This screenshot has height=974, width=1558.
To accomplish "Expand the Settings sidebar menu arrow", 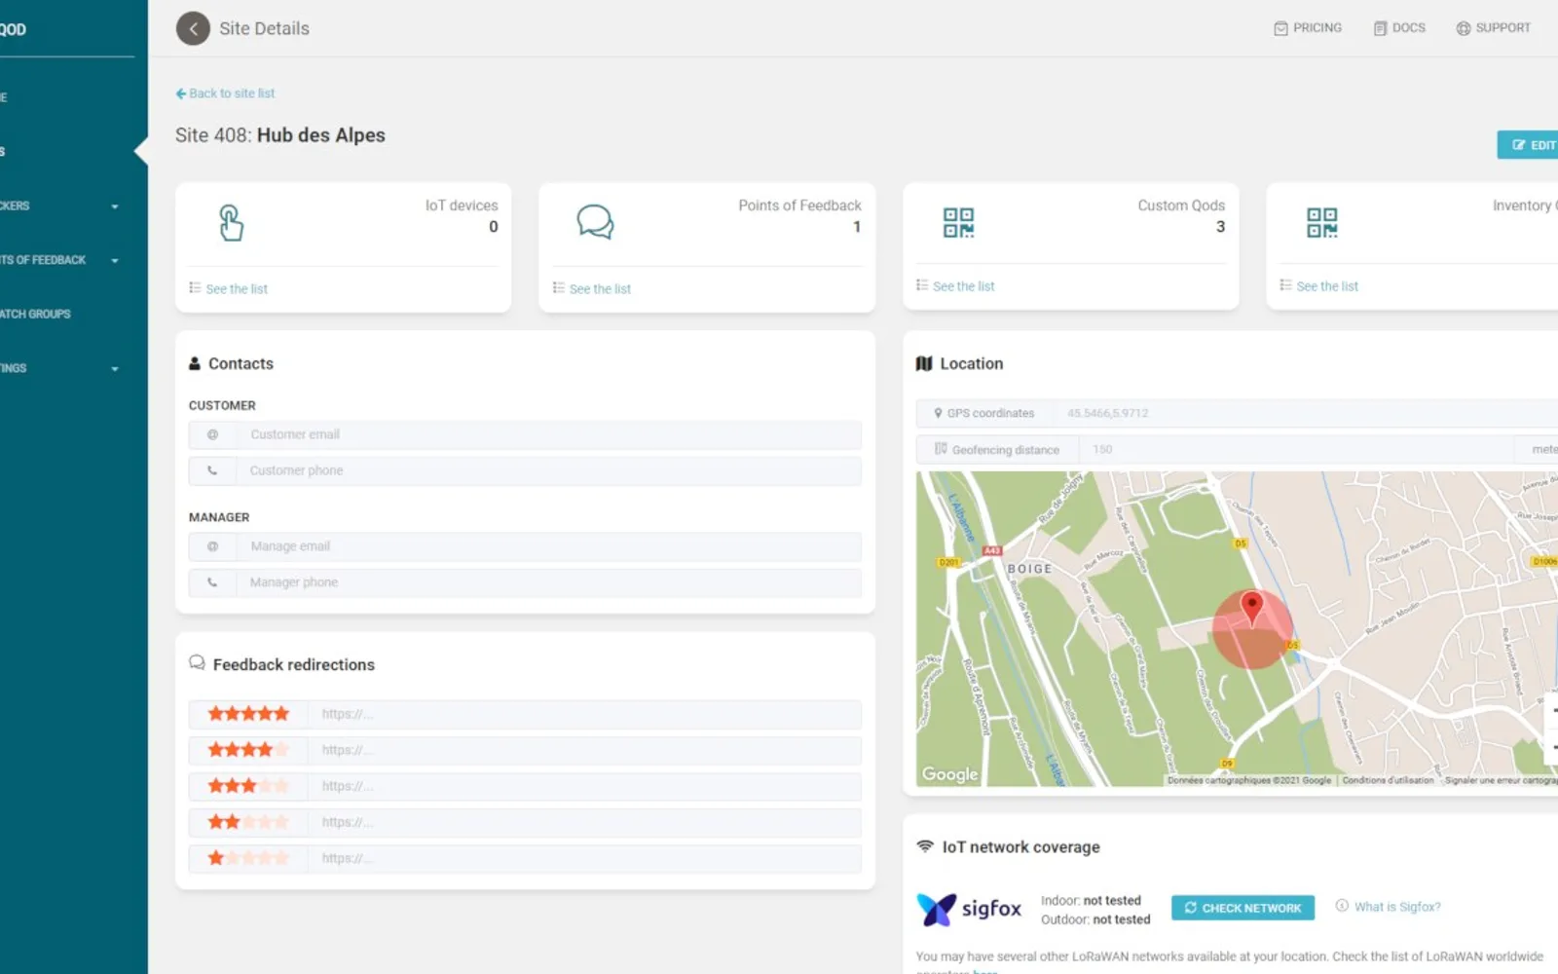I will coord(115,369).
